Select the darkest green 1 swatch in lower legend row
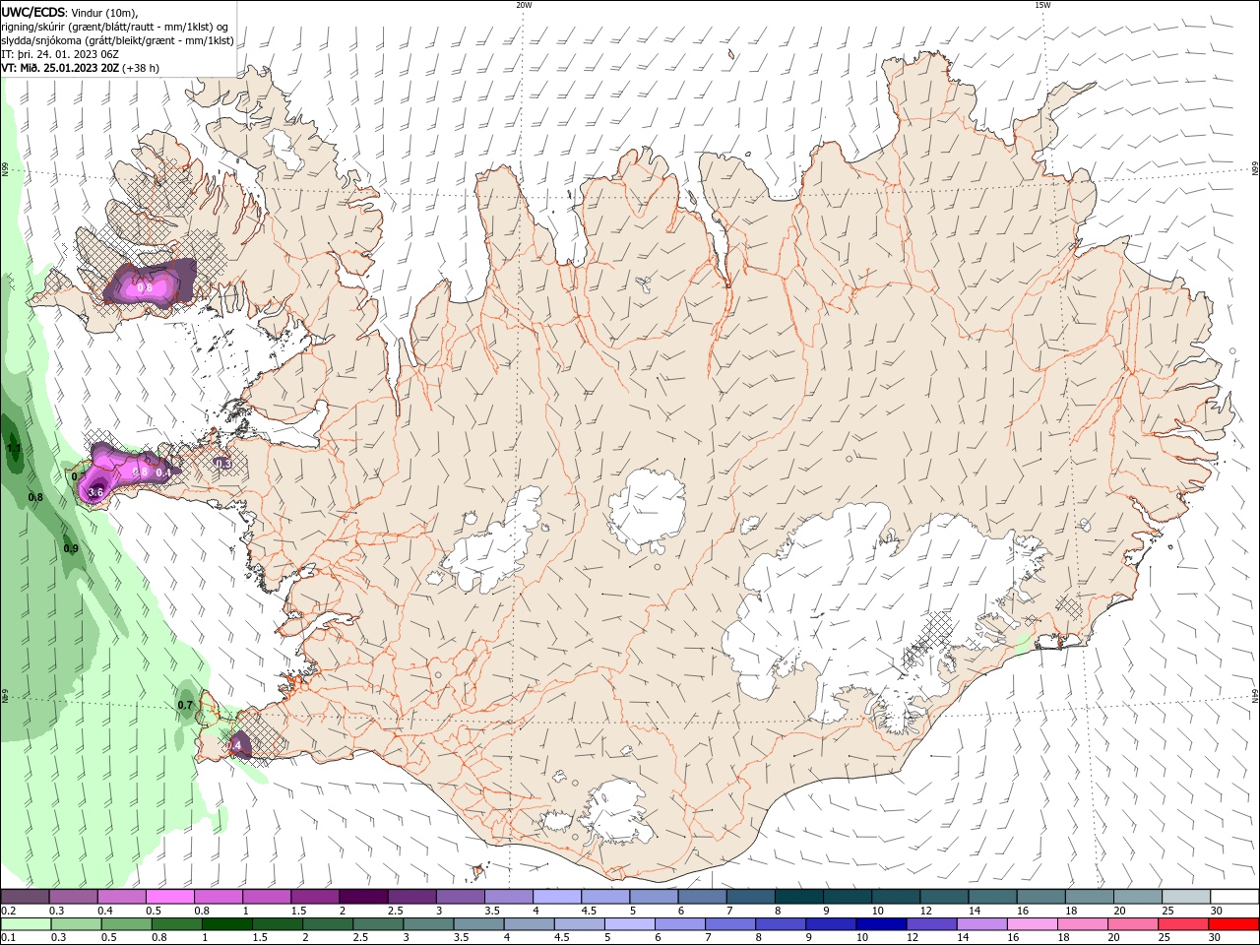Screen dimensions: 1260x945 tap(227, 924)
